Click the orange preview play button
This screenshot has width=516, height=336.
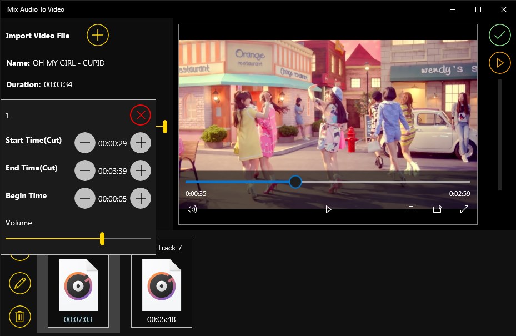click(x=499, y=63)
